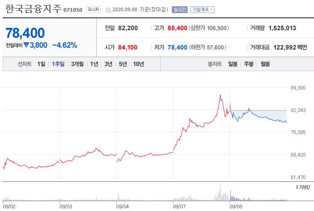Switch chart to 10년 period
This screenshot has height=211, width=314.
(x=139, y=64)
